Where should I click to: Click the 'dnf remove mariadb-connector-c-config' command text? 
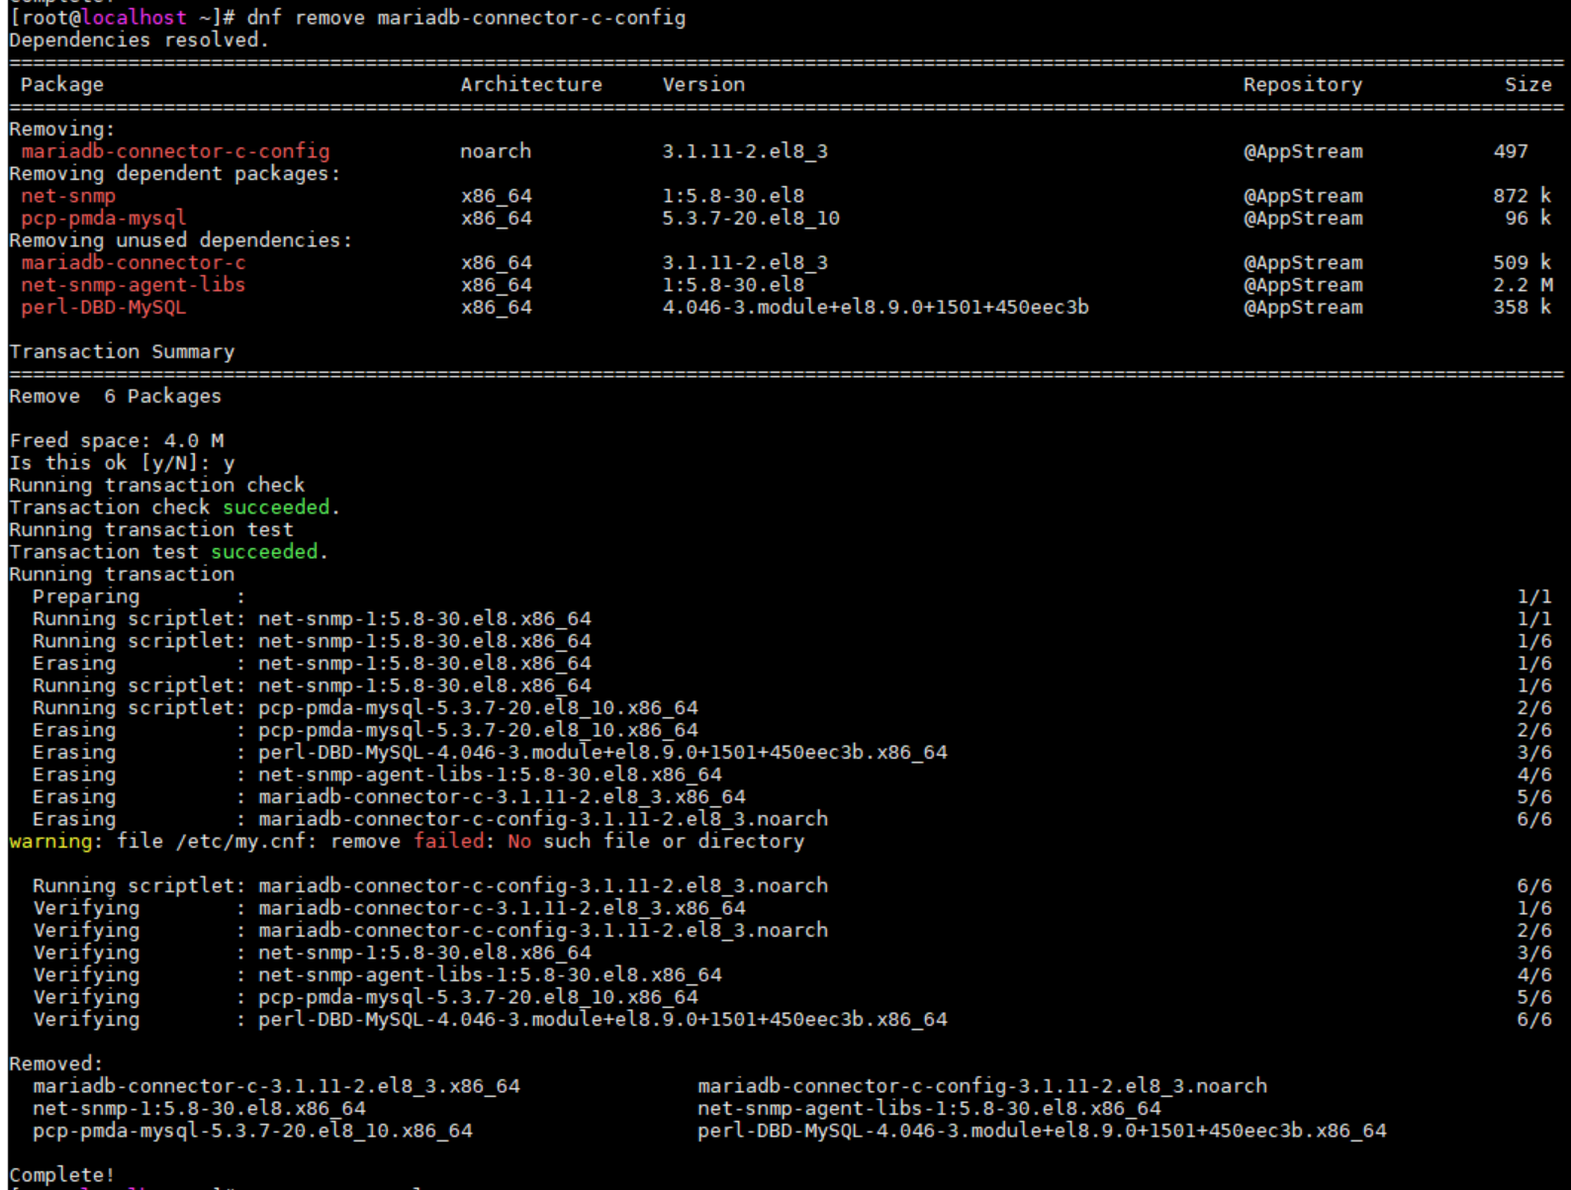point(466,18)
